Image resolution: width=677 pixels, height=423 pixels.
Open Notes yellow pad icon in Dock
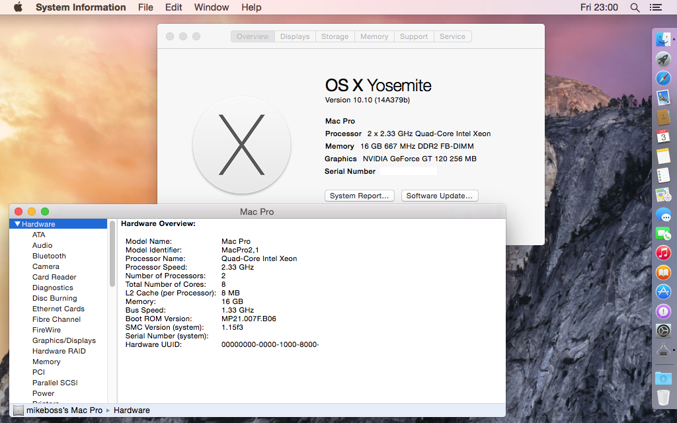663,156
